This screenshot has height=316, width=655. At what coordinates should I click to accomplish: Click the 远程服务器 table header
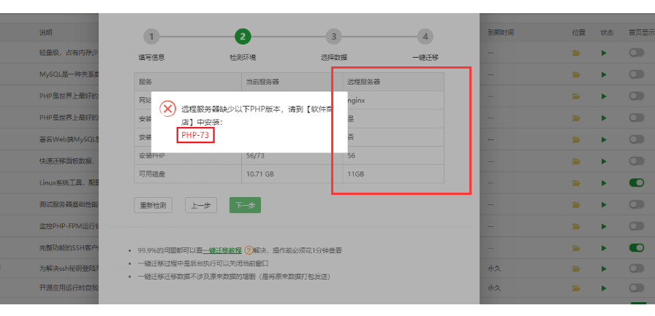coord(393,82)
